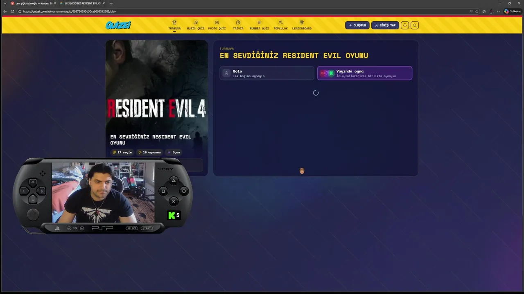Click the PSP overlay PlayStation home button

tap(57, 228)
